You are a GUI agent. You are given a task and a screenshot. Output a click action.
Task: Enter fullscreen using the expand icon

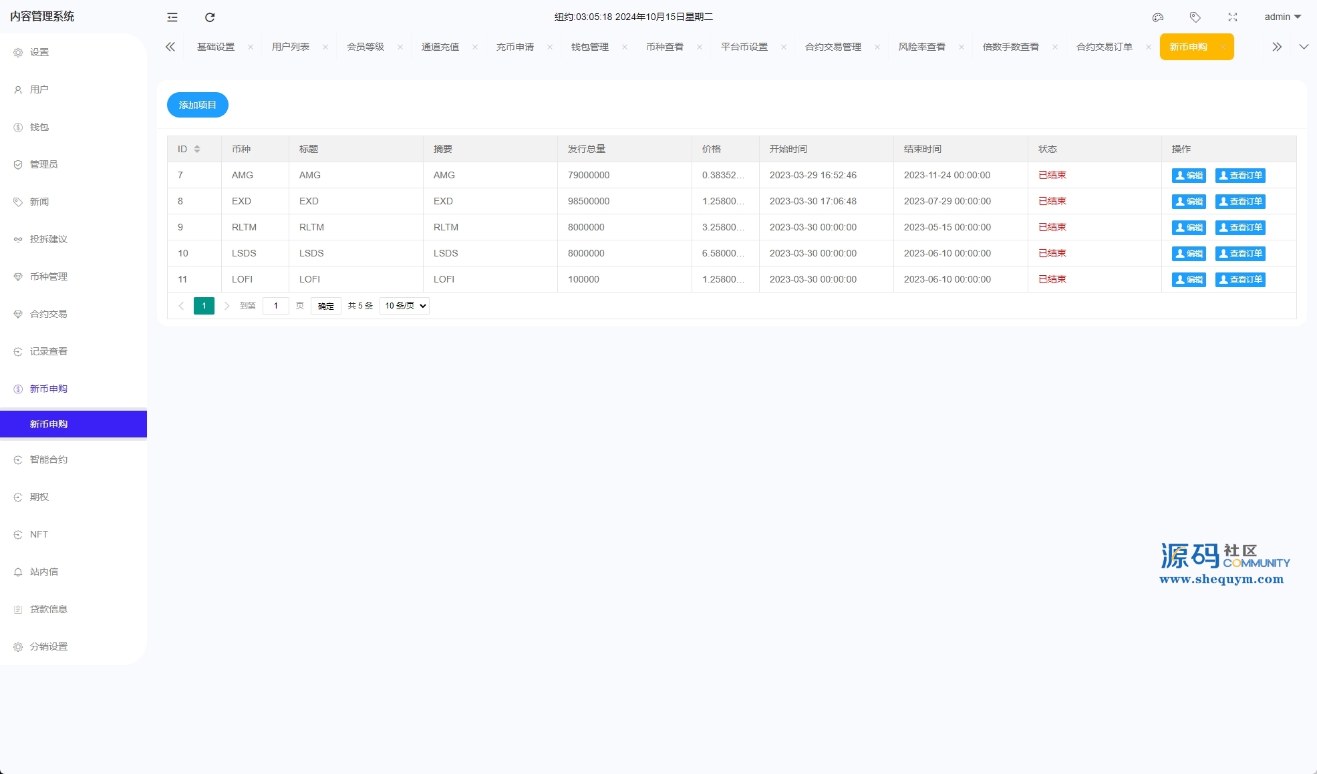tap(1233, 17)
